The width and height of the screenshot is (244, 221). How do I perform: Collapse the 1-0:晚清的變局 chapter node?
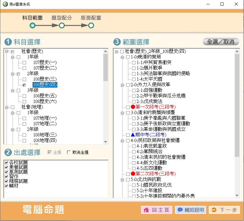122,57
